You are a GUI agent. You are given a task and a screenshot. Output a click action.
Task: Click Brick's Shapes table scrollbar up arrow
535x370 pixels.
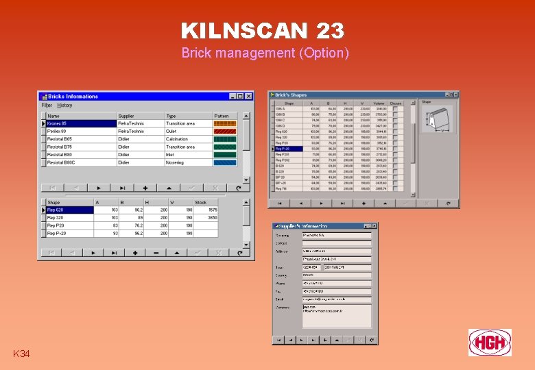pos(413,103)
